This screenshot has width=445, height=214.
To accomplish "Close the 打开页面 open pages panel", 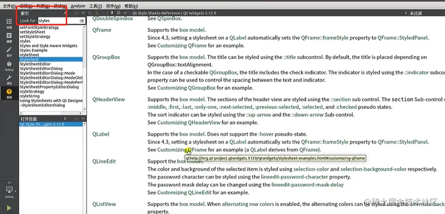I will 83,119.
